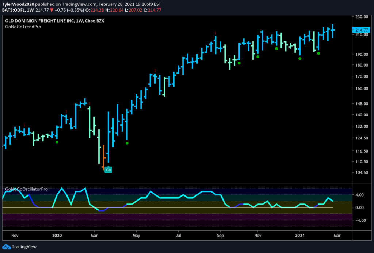Click the TradingView wordmark text
This screenshot has height=253, width=374.
point(24,247)
